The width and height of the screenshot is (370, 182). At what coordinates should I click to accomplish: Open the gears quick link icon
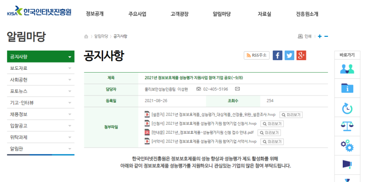click(x=348, y=146)
